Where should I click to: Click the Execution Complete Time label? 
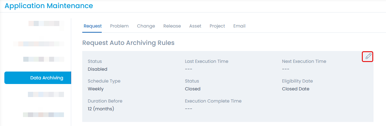[x=213, y=101]
